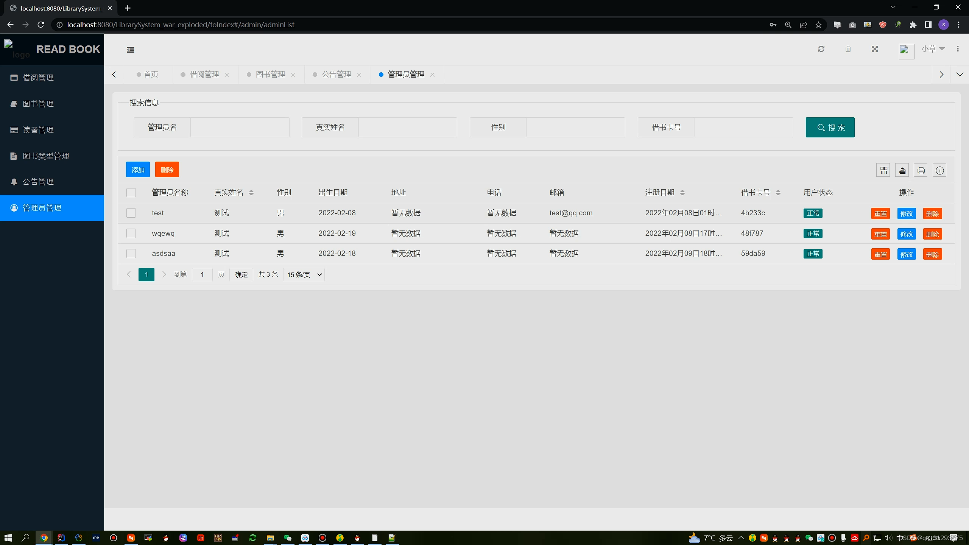Click the export table icon
Viewport: 969px width, 545px height.
coord(902,170)
